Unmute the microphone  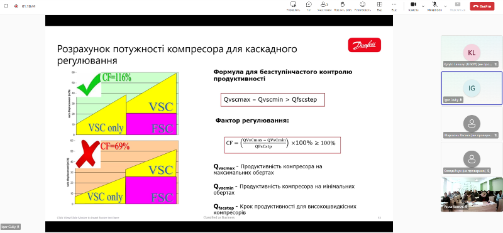[x=434, y=6]
